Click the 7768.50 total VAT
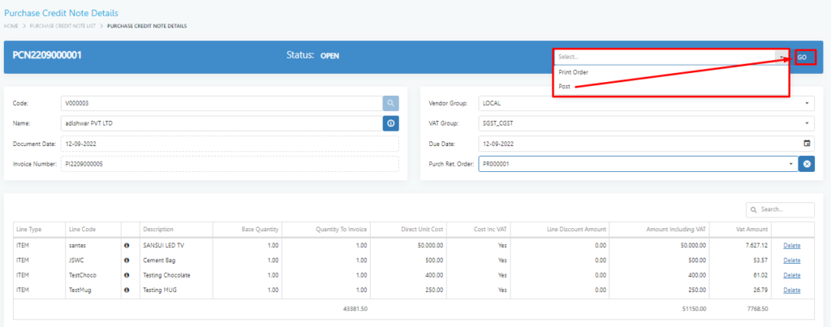 [x=758, y=308]
